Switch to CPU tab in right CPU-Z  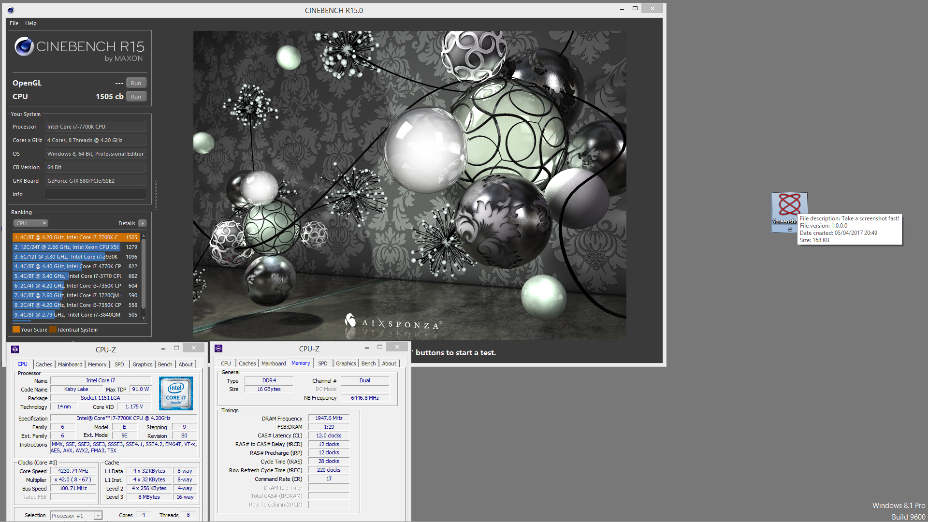[x=226, y=363]
